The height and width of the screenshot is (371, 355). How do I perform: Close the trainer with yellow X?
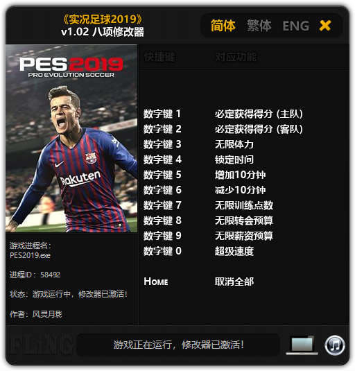point(325,26)
